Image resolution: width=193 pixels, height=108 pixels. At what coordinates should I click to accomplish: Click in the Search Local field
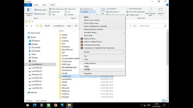coord(151,26)
